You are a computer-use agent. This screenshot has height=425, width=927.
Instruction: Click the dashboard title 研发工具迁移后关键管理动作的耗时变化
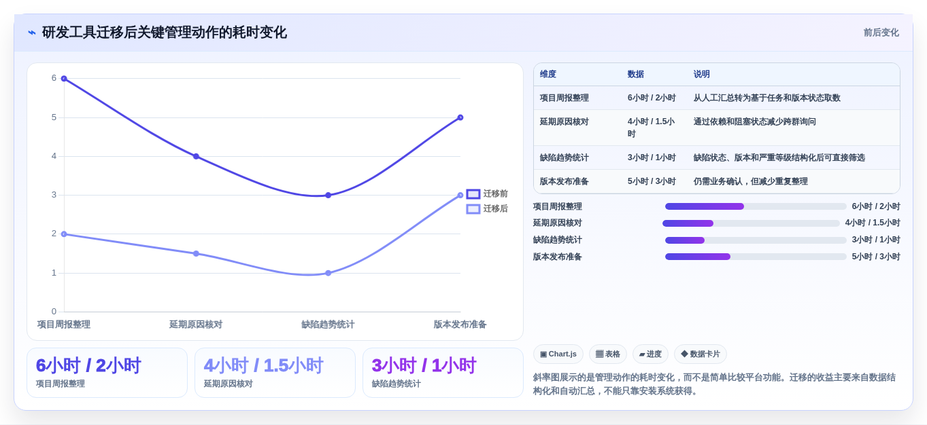165,33
